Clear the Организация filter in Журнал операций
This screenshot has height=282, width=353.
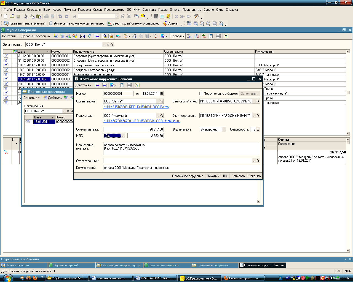click(108, 45)
